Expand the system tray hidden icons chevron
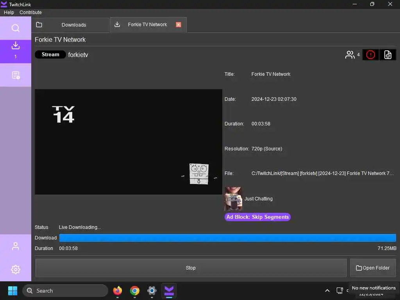 pyautogui.click(x=327, y=291)
